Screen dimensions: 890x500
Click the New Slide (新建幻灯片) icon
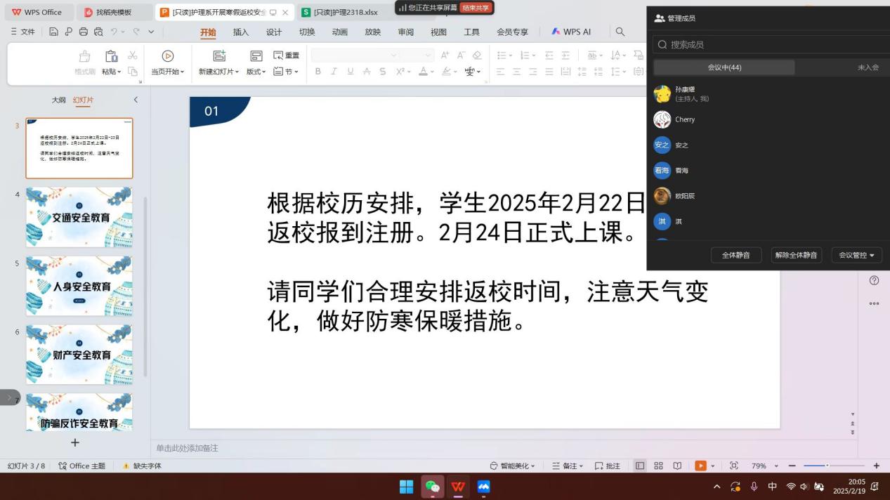pyautogui.click(x=219, y=56)
